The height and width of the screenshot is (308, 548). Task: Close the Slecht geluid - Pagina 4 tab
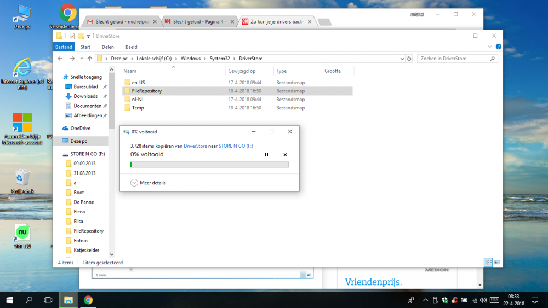[232, 22]
